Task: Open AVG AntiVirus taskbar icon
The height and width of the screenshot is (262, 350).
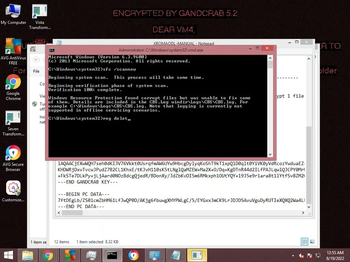Action: pos(70,255)
